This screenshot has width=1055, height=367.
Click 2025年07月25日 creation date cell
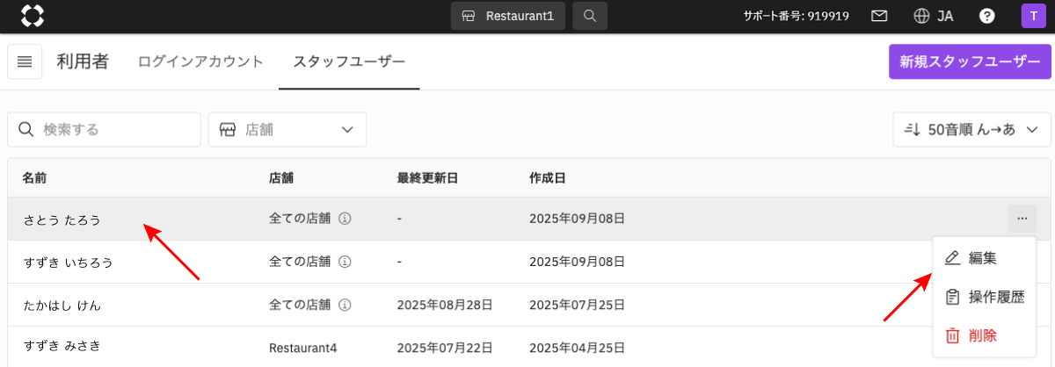(x=577, y=305)
